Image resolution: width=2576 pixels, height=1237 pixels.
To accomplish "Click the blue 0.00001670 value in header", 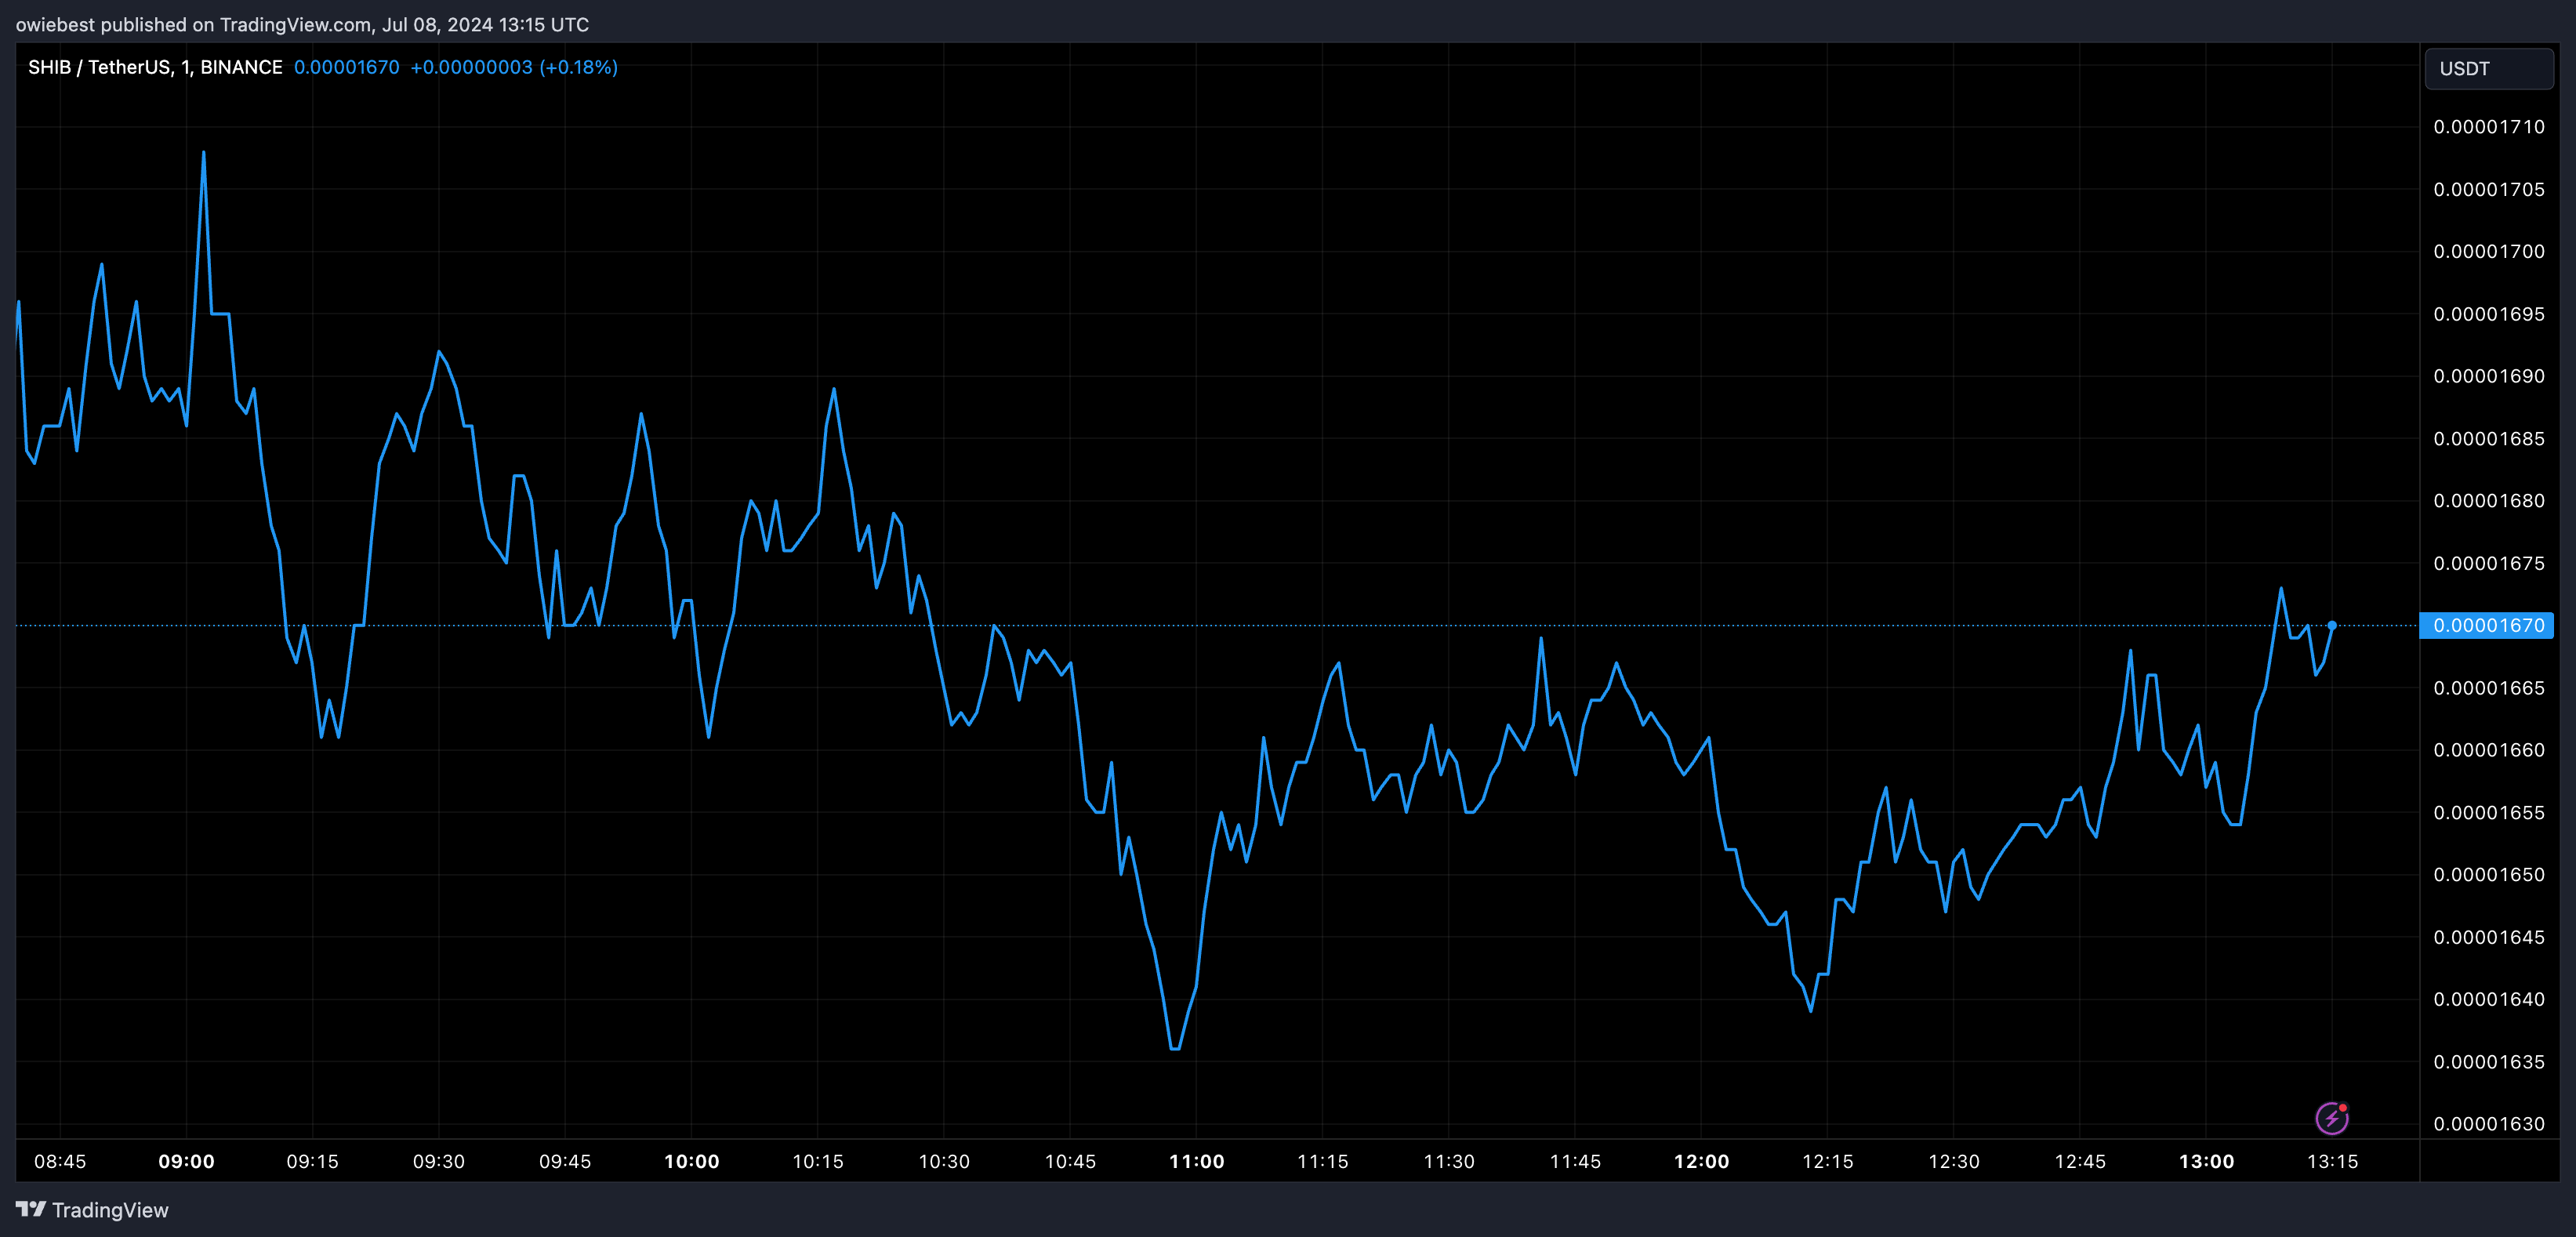I will (x=346, y=67).
